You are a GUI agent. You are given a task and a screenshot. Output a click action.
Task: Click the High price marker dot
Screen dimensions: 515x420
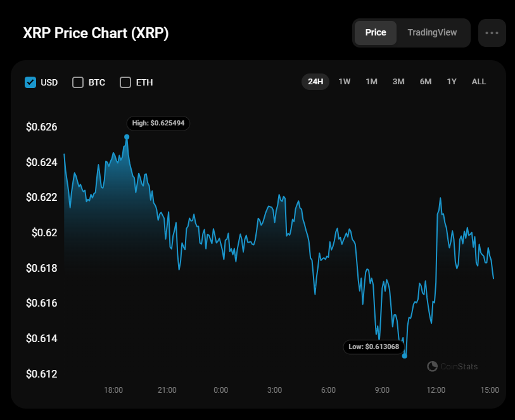[x=127, y=137]
